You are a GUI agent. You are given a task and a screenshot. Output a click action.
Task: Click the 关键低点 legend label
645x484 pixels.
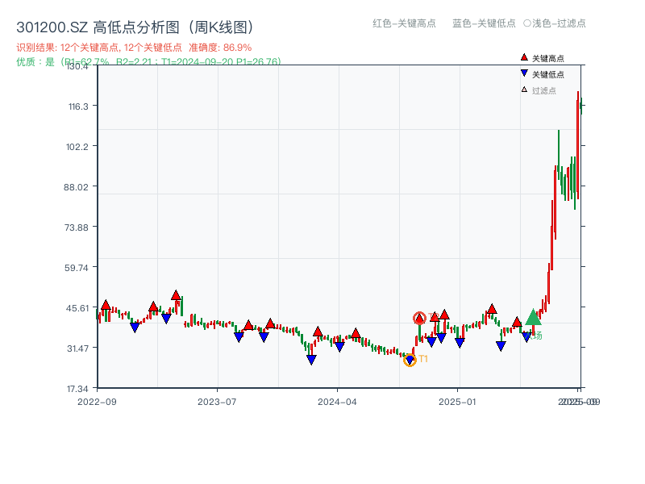pos(548,74)
